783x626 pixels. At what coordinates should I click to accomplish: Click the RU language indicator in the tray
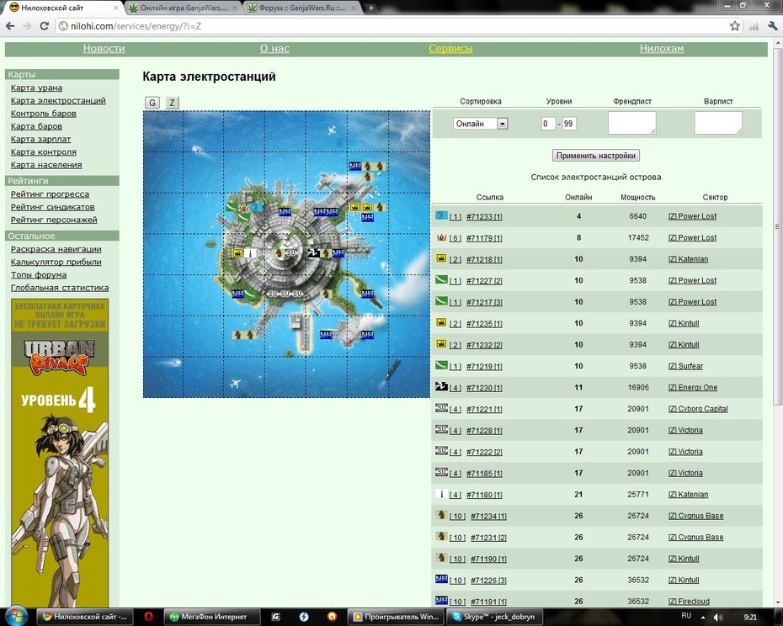686,616
